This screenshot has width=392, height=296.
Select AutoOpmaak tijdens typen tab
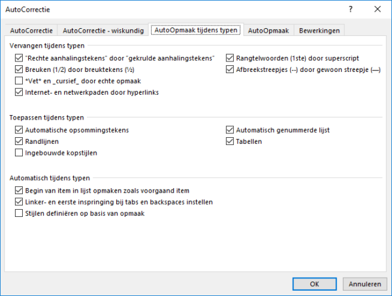pos(196,30)
